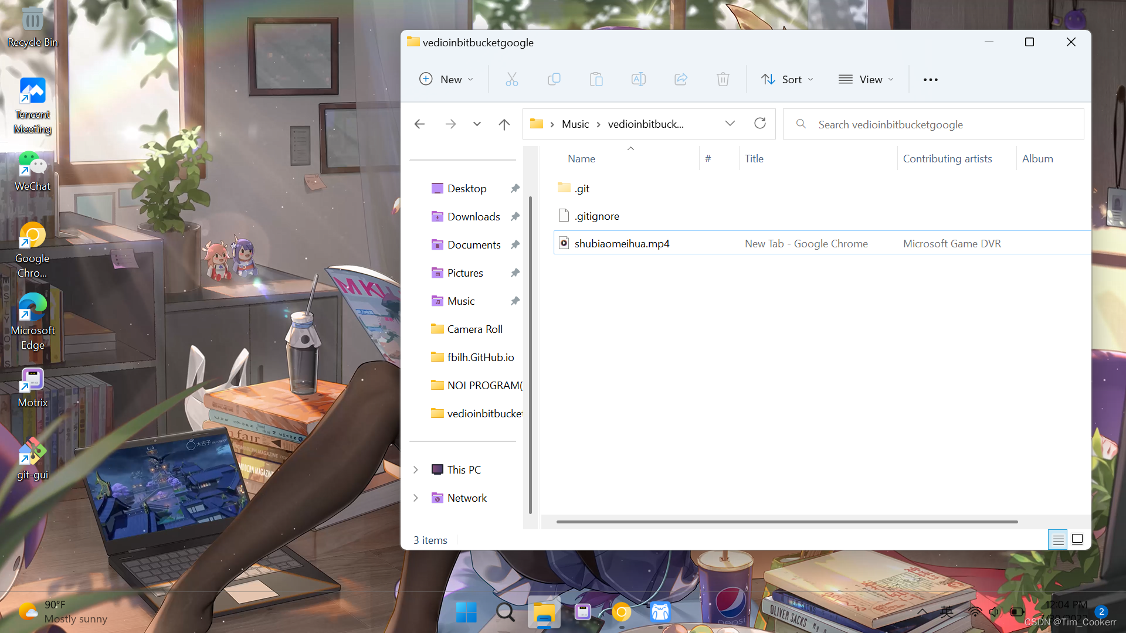Click the Cut icon in toolbar
Image resolution: width=1126 pixels, height=633 pixels.
[511, 80]
